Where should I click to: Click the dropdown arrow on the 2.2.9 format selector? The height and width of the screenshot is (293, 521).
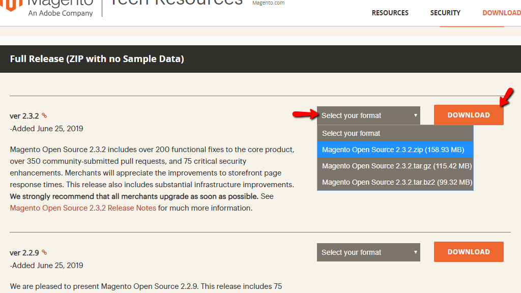point(415,252)
